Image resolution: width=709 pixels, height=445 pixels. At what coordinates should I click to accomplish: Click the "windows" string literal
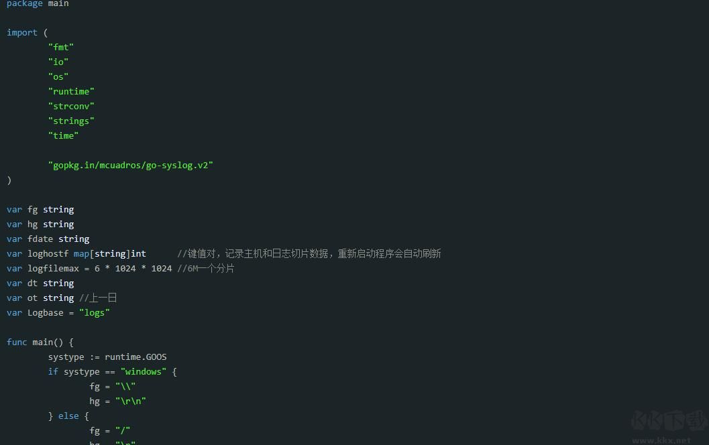144,371
